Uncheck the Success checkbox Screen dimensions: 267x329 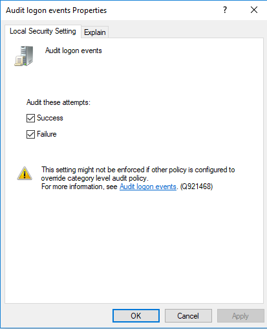(30, 118)
